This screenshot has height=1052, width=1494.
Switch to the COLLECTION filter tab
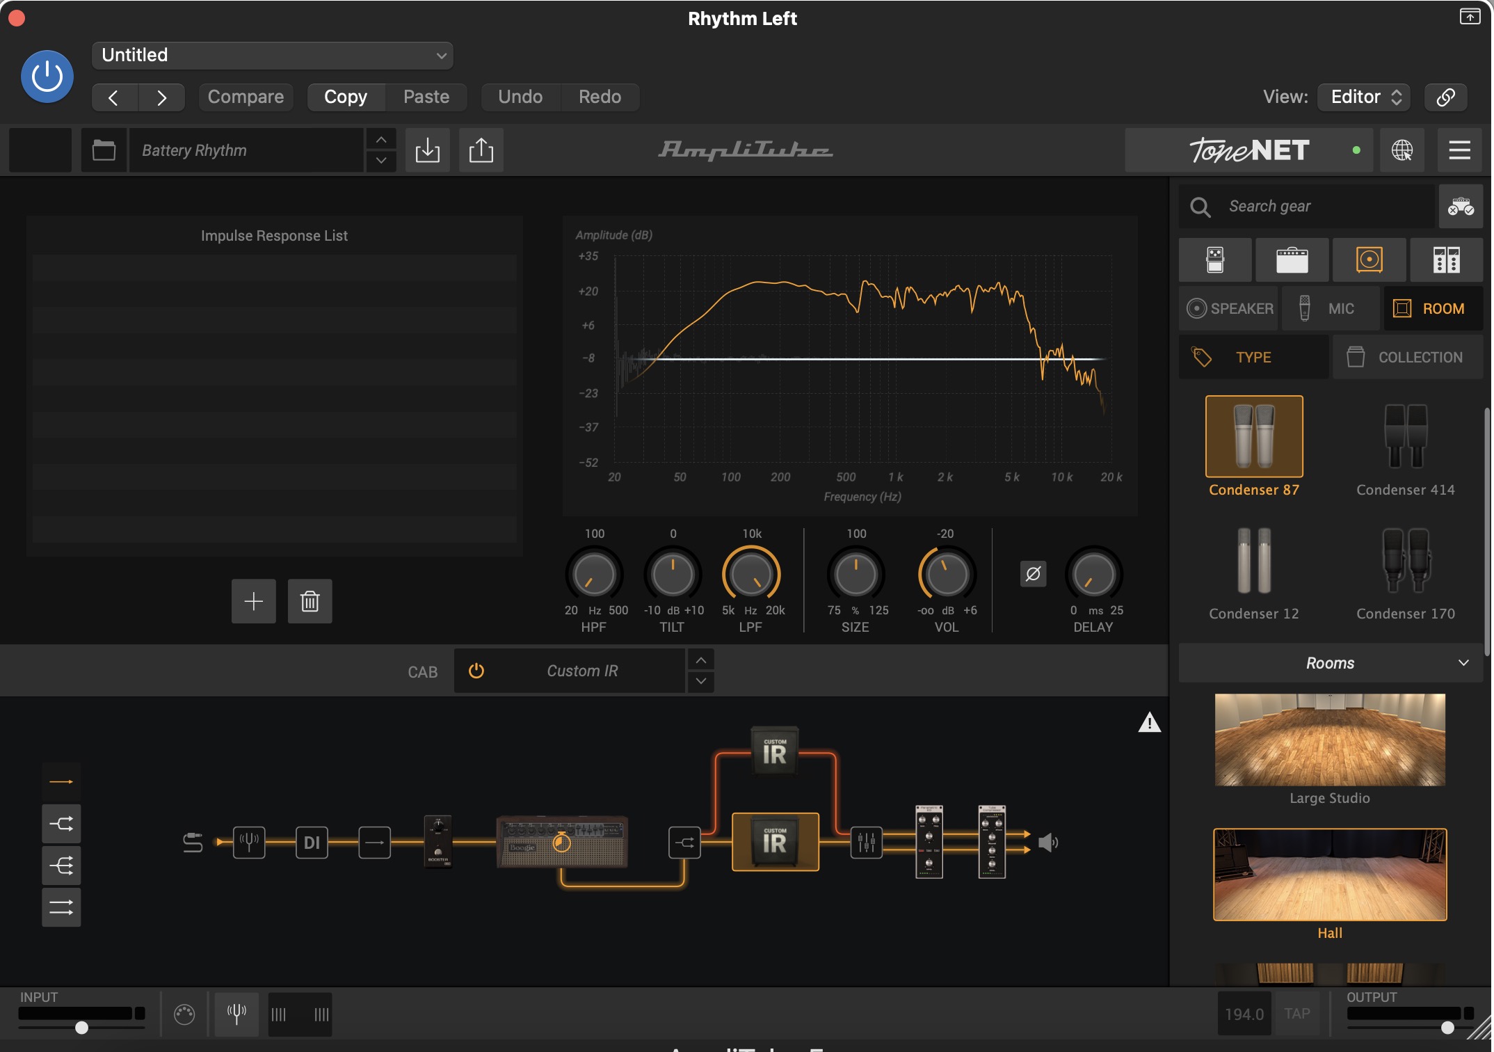pyautogui.click(x=1408, y=357)
